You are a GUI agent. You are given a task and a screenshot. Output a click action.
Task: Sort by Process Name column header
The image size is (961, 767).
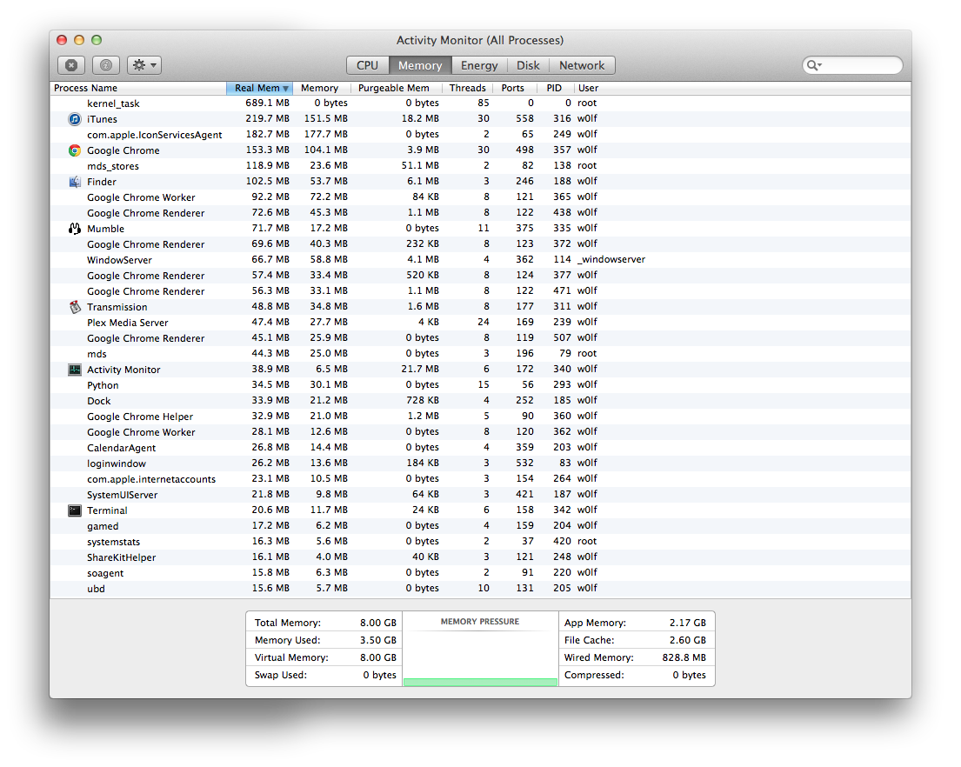pos(138,88)
